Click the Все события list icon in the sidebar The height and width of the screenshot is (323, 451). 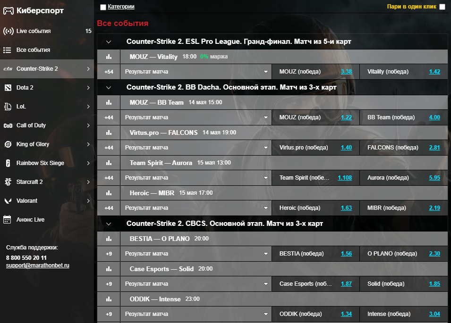tap(7, 50)
